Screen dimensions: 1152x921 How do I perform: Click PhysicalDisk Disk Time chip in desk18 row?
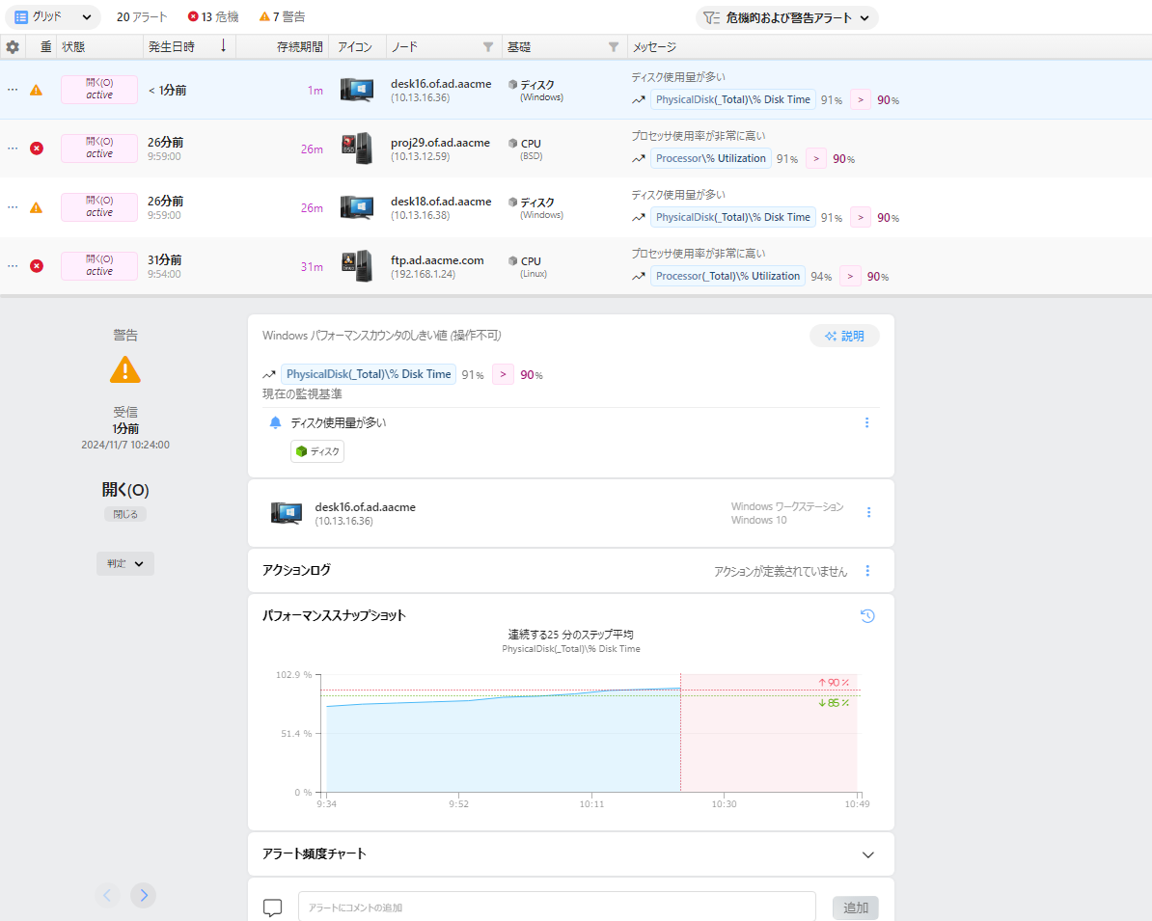click(732, 217)
